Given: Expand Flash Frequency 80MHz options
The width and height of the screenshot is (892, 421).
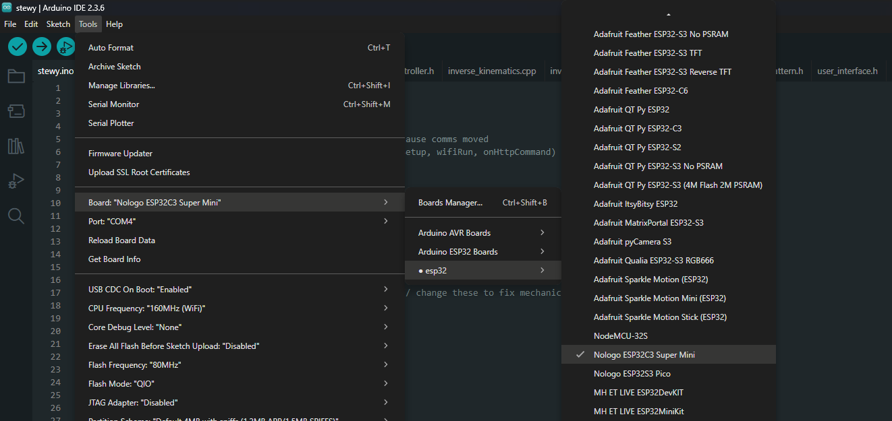Looking at the screenshot, I should coord(240,365).
